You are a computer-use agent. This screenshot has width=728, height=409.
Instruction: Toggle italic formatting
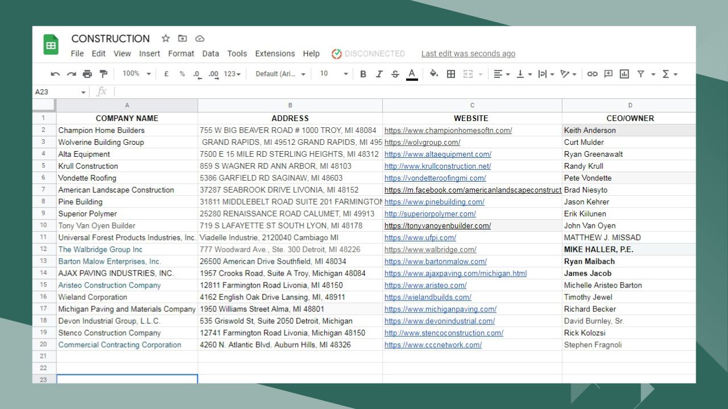click(379, 74)
